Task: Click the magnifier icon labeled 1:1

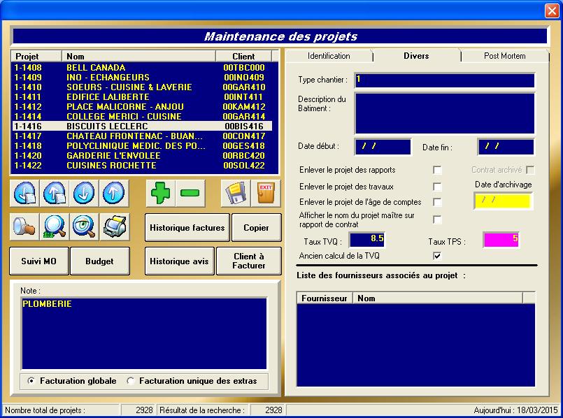Action: click(54, 226)
